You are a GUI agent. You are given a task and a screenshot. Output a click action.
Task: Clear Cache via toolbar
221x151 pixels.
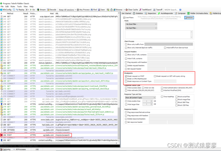click(132, 10)
